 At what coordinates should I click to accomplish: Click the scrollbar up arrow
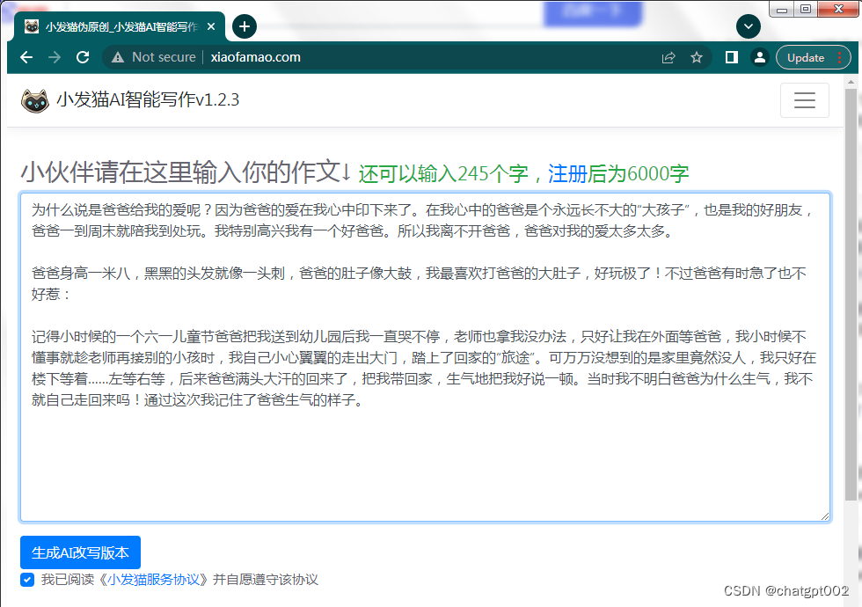click(x=851, y=82)
